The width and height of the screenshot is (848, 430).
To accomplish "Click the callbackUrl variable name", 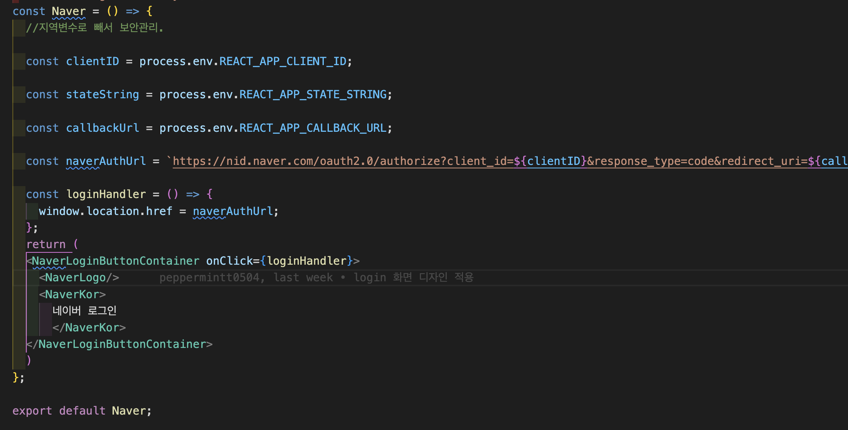I will (x=103, y=128).
